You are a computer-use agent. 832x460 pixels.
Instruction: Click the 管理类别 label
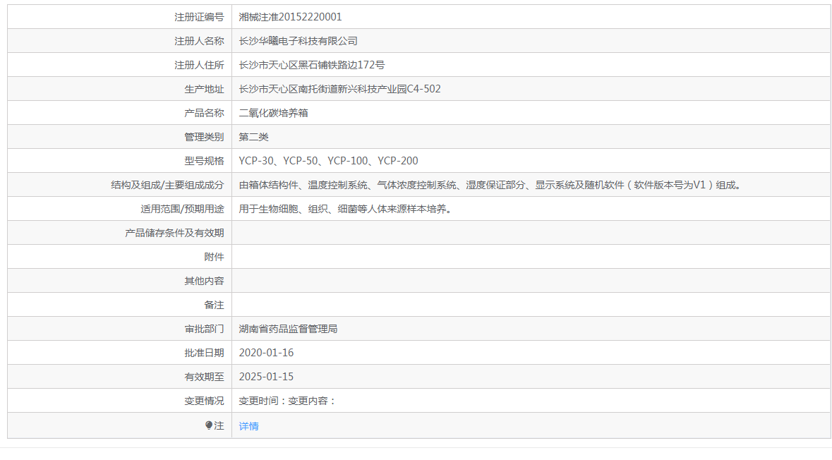204,137
